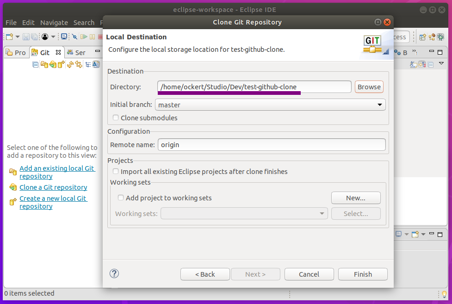Click the Browse button for directory
The width and height of the screenshot is (452, 304).
[x=369, y=87]
